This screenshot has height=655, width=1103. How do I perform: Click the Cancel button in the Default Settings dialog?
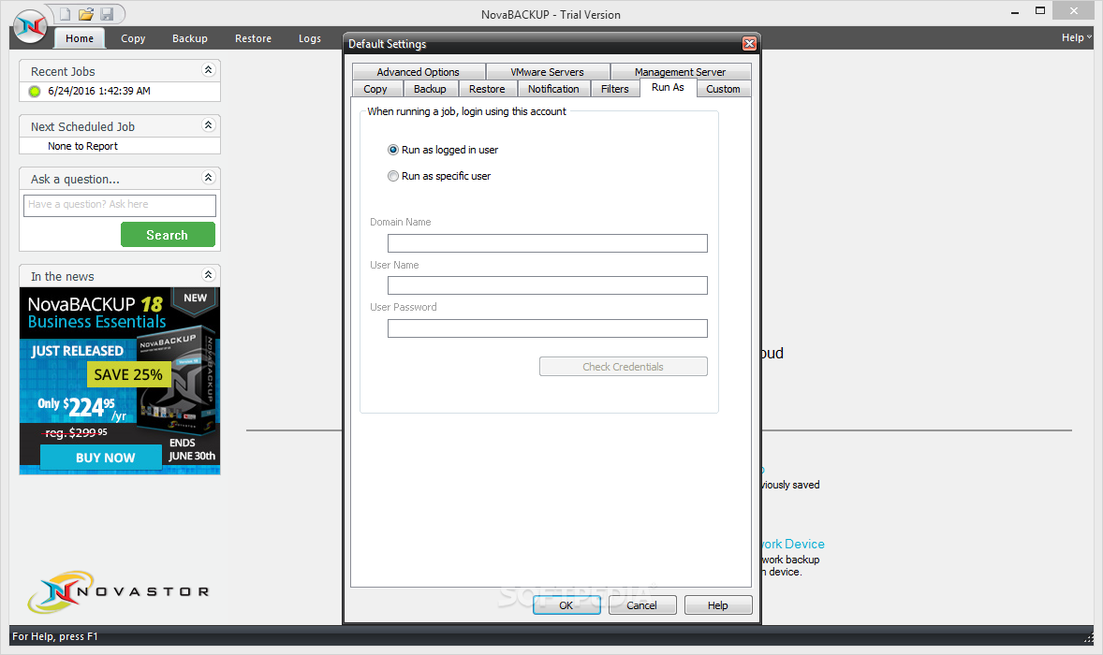coord(642,605)
